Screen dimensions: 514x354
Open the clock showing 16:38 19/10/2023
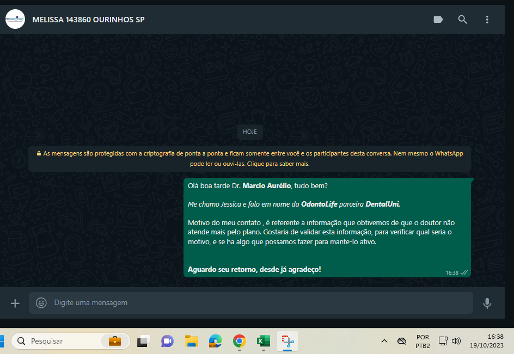click(x=486, y=341)
